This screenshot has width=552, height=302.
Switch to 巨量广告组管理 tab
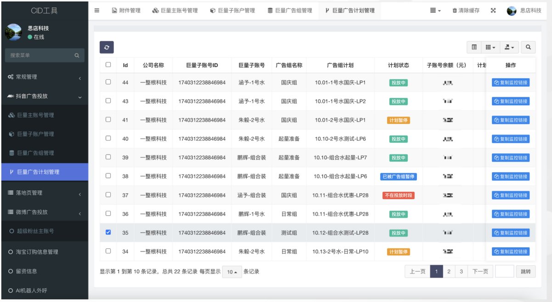[290, 11]
